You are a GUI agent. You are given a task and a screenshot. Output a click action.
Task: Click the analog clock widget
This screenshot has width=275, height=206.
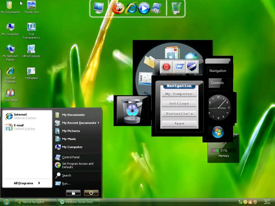(x=219, y=107)
